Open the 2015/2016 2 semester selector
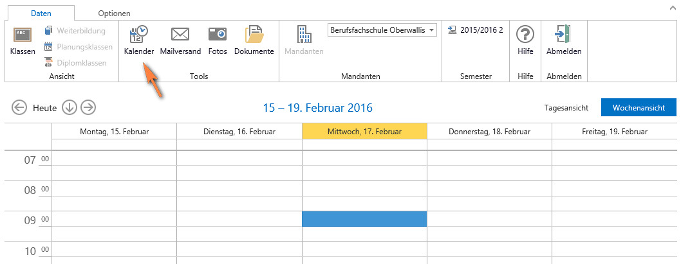The width and height of the screenshot is (681, 264). pyautogui.click(x=475, y=30)
